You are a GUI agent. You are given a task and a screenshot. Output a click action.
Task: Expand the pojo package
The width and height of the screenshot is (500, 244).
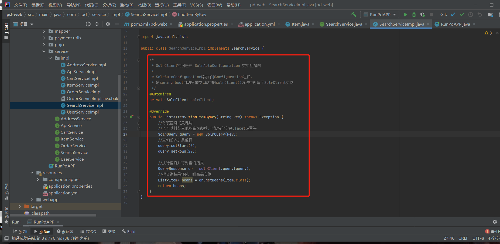point(44,45)
